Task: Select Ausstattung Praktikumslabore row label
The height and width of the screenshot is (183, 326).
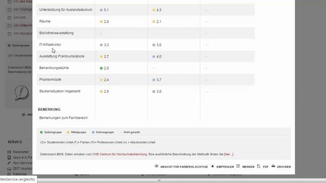Action: (62, 56)
